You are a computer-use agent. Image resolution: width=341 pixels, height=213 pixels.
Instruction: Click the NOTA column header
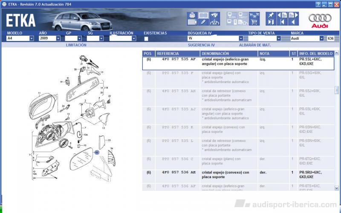click(274, 54)
